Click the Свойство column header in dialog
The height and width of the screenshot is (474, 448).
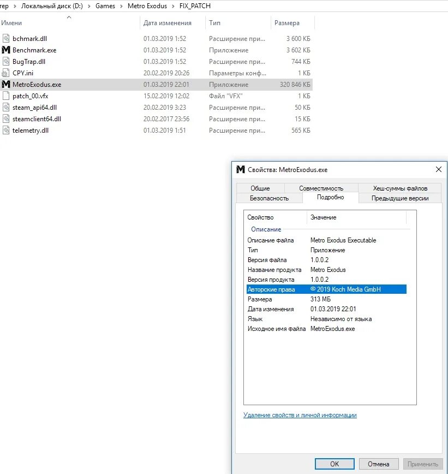pyautogui.click(x=276, y=217)
